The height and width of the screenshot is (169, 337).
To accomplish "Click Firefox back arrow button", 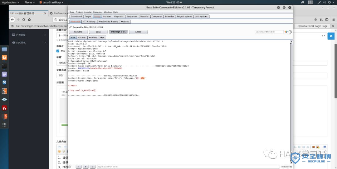I will 12,20.
